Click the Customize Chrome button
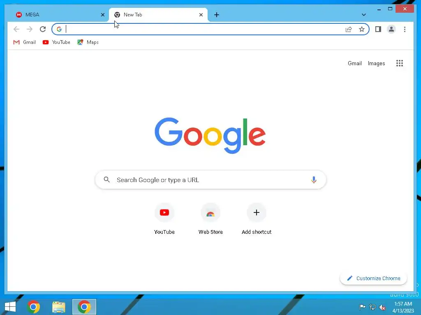The height and width of the screenshot is (315, 421). (x=373, y=278)
